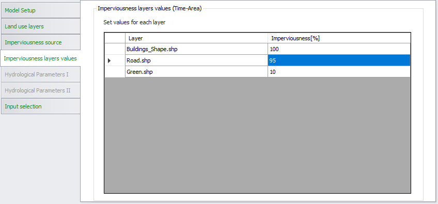Click the disabled Hydrological Parameters I tab
Viewport: 438px width, 204px height.
point(41,74)
